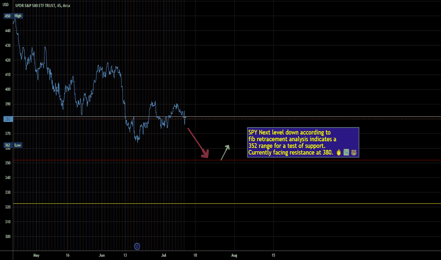Click the 420 price axis label
The height and width of the screenshot is (260, 441).
(8, 60)
